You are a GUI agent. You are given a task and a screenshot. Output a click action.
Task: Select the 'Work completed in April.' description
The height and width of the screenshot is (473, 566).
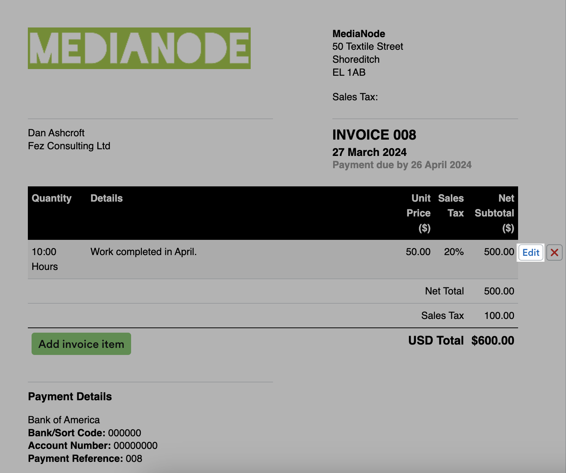click(143, 252)
